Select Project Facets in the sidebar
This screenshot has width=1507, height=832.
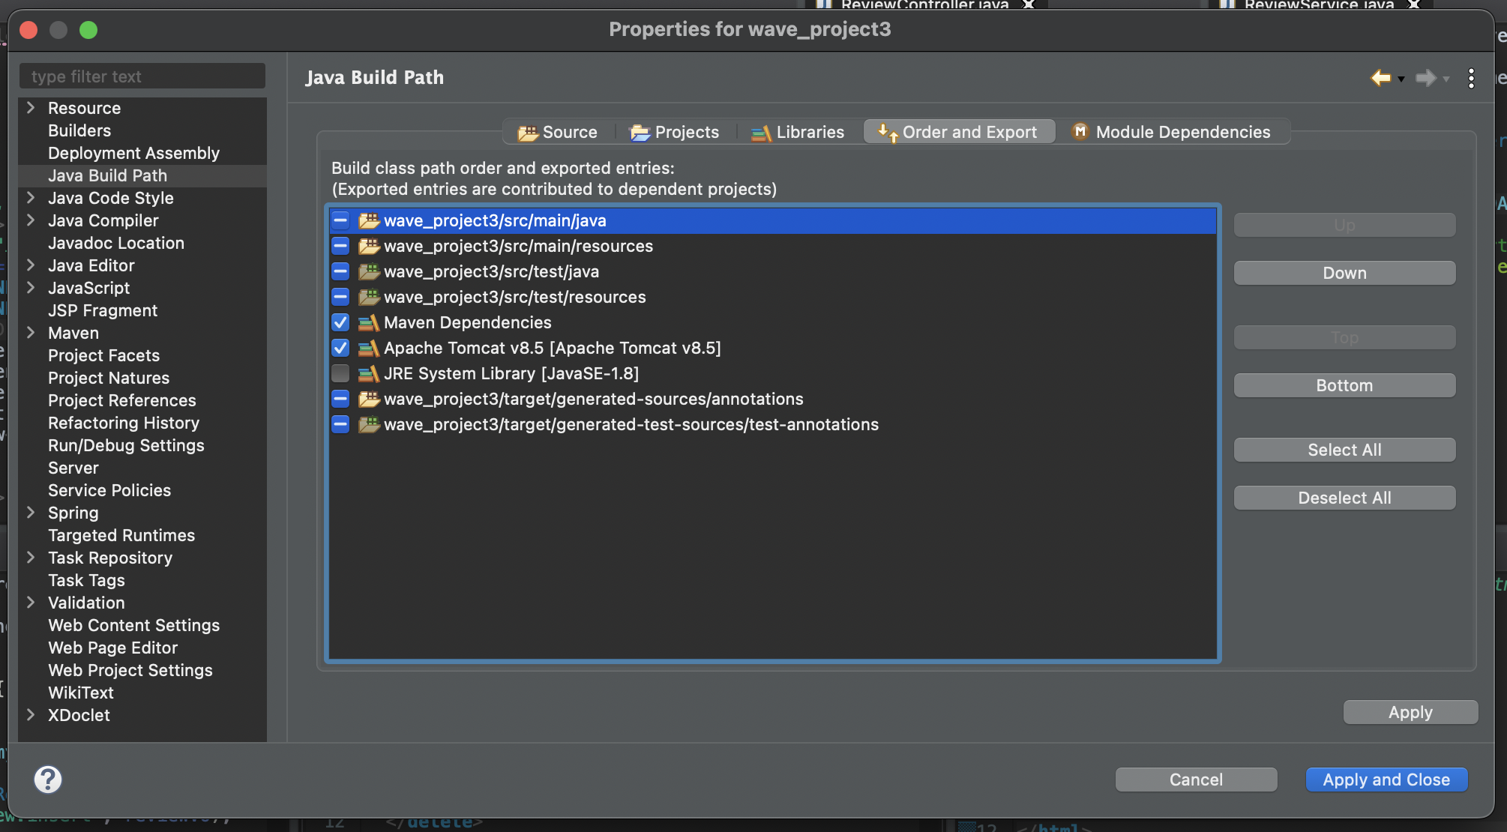point(103,355)
